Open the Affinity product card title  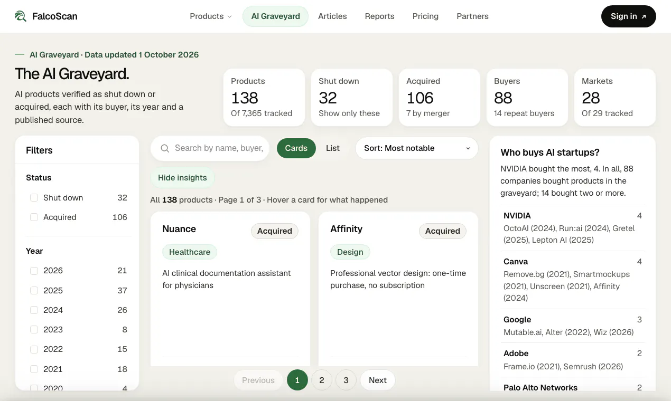[346, 229]
